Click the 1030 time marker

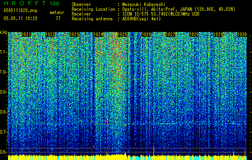pyautogui.click(x=242, y=34)
